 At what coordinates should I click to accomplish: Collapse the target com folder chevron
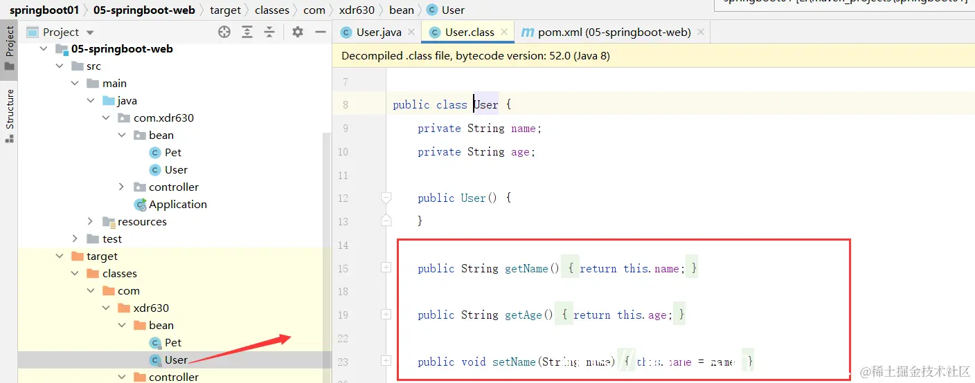(x=90, y=291)
